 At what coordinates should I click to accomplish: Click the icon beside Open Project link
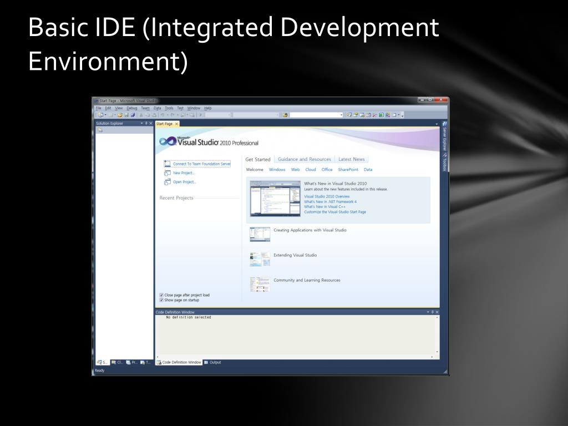click(x=168, y=182)
